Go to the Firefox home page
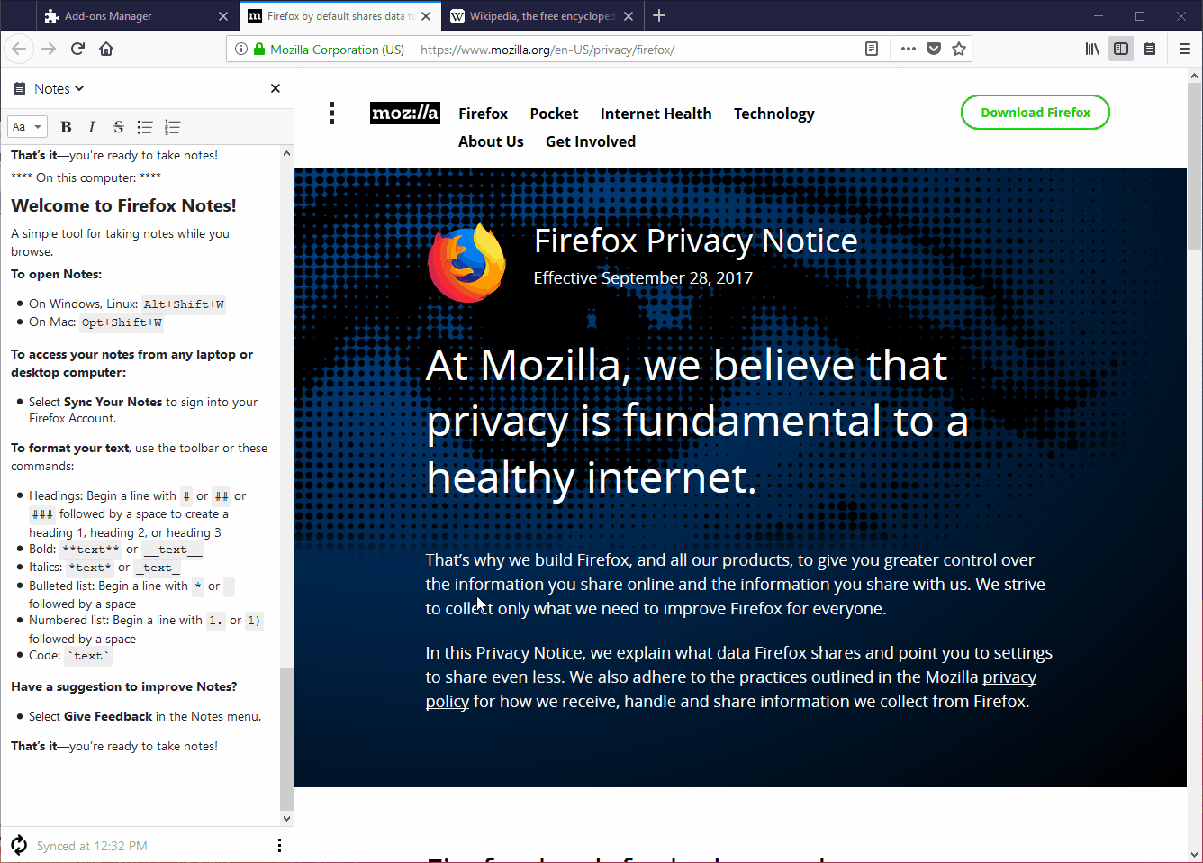Image resolution: width=1203 pixels, height=863 pixels. (106, 49)
